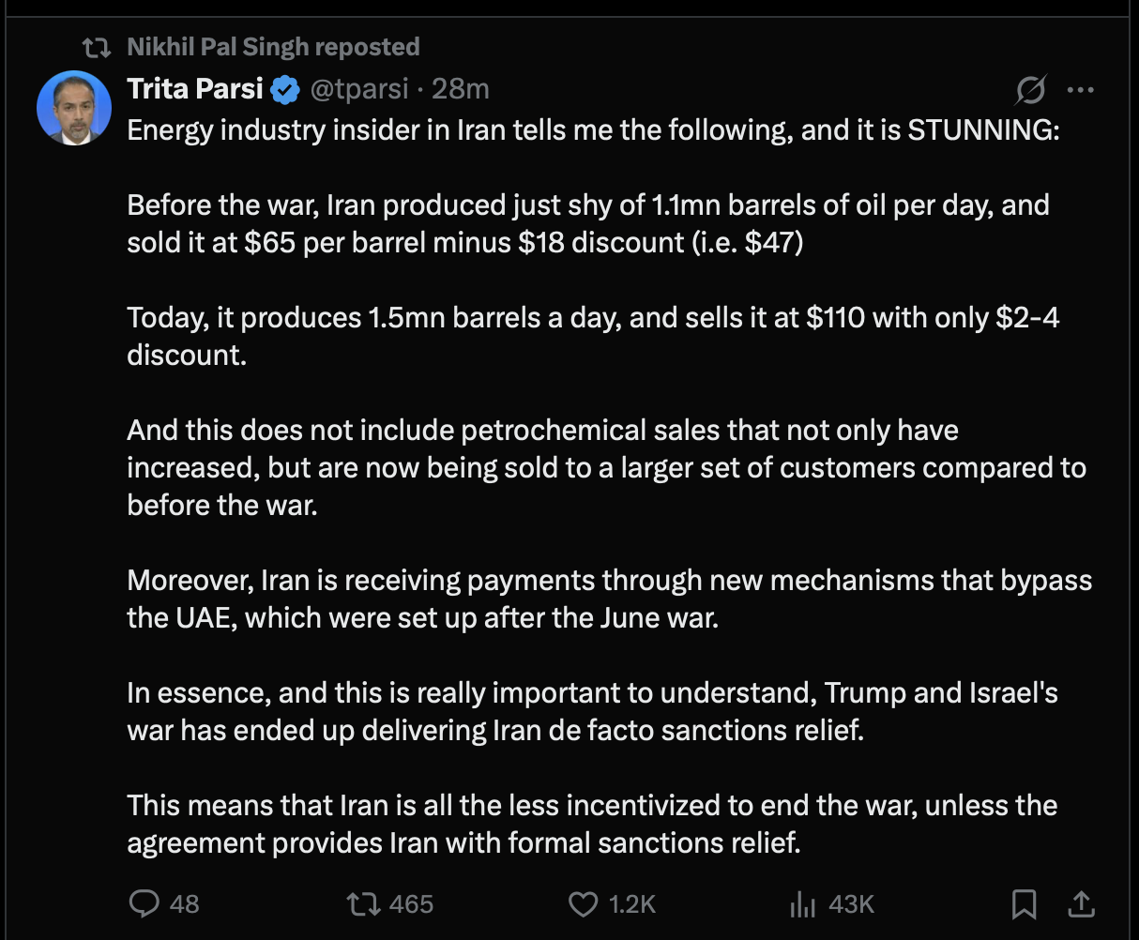Open the view analytics bar chart icon
Viewport: 1139px width, 940px height.
802,903
